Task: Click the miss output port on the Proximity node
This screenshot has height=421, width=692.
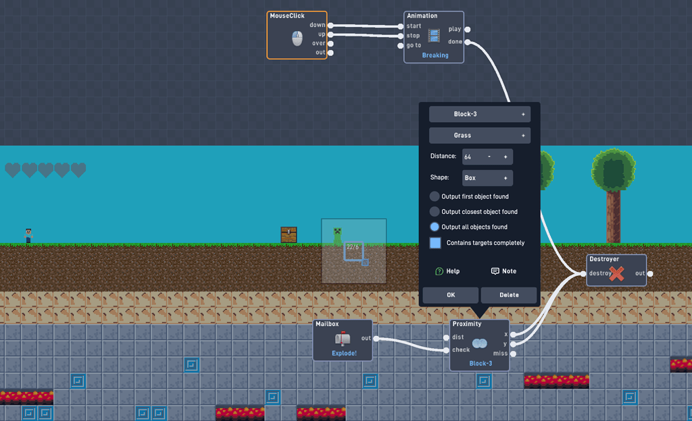Action: click(514, 353)
